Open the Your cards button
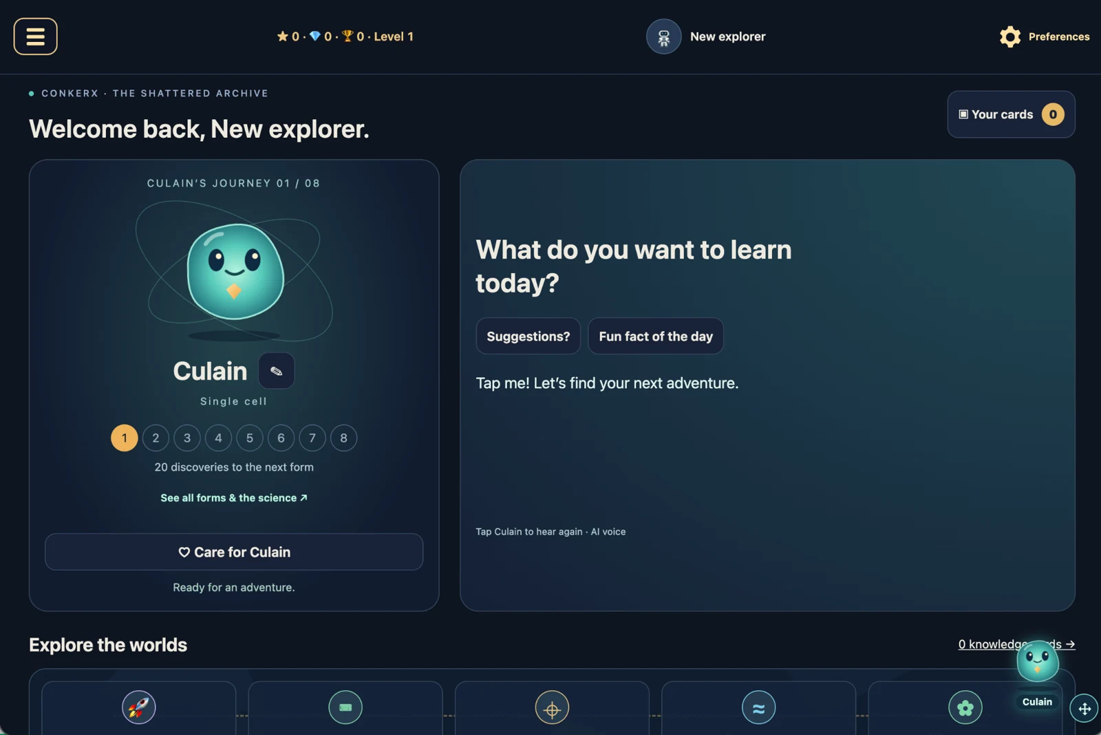1101x735 pixels. pos(1011,114)
